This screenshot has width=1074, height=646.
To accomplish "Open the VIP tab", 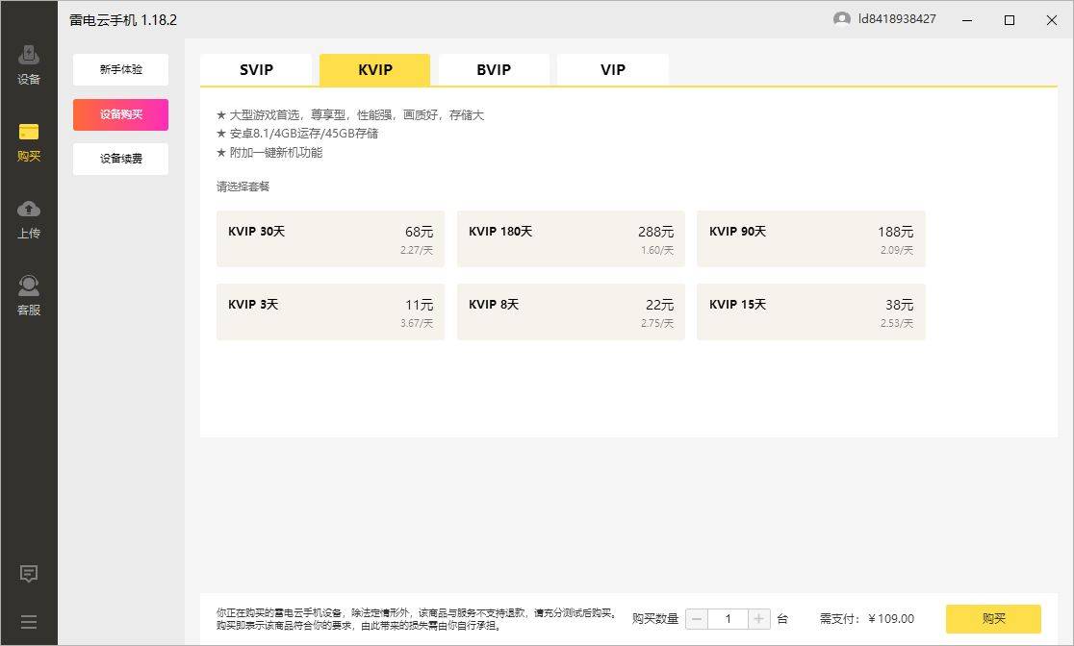I will [x=612, y=70].
